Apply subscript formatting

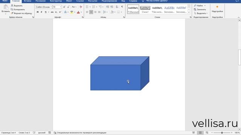[56, 12]
